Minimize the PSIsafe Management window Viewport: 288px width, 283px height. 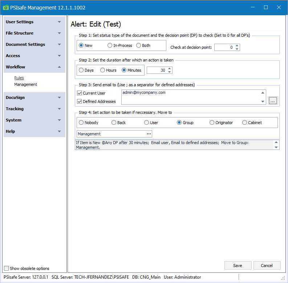point(253,7)
